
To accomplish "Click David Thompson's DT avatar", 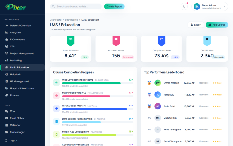I will (158, 141).
